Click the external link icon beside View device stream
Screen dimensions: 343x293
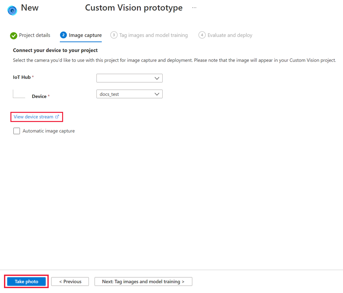coord(57,117)
